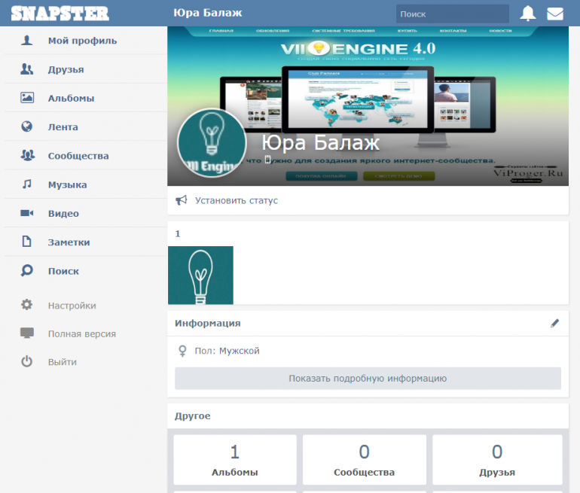Open Альбомы from the sidebar
Screen dimensions: 580x493
[x=71, y=99]
